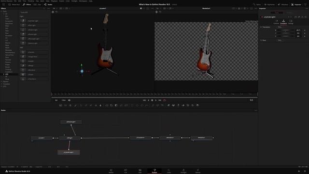The image size is (309, 174).
Task: Add uImage Plane tool from list
Action: click(34, 57)
